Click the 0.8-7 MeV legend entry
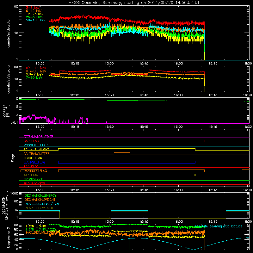This screenshot has width=253, height=253. click(x=34, y=74)
